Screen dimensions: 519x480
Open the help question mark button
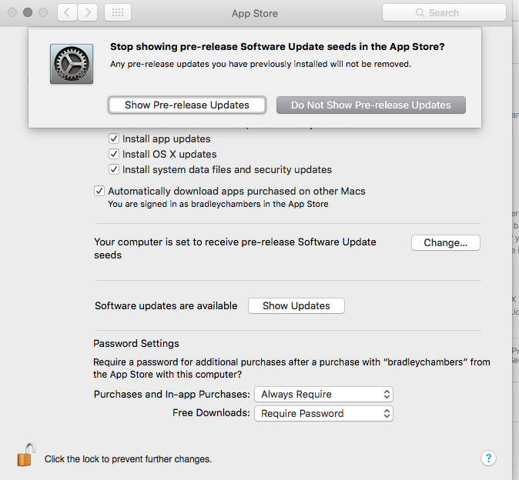coord(488,458)
